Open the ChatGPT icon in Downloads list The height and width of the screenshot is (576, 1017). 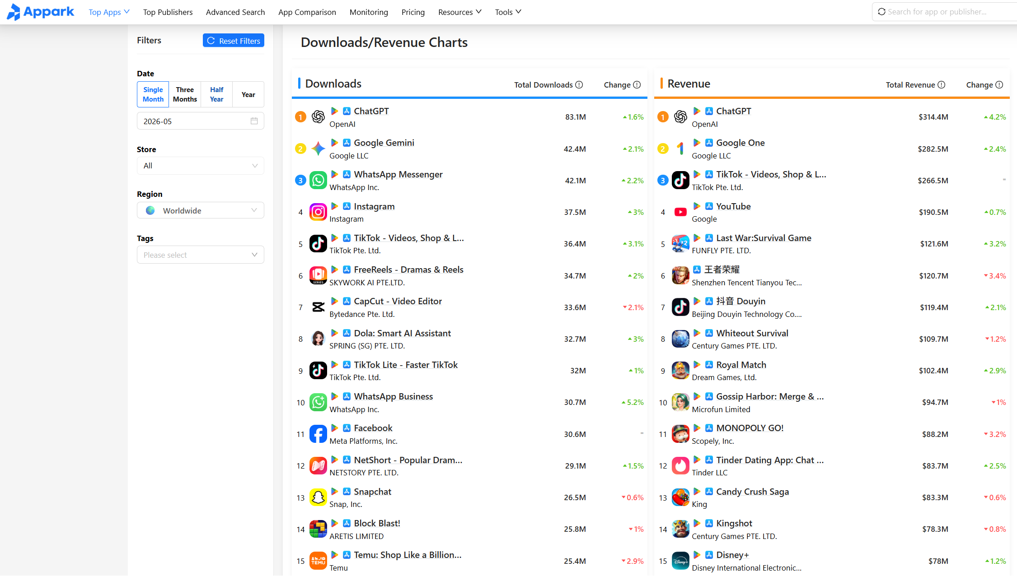(318, 117)
